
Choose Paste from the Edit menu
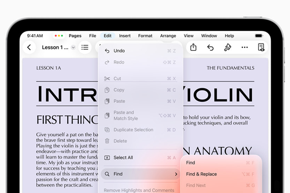[x=140, y=101]
